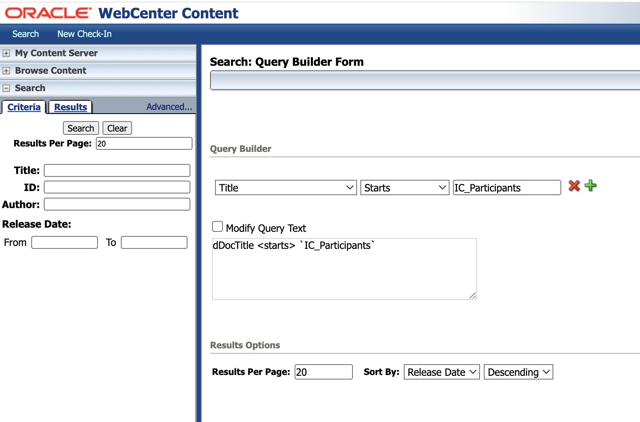This screenshot has width=640, height=422.
Task: Select the Criteria tab
Action: 23,107
